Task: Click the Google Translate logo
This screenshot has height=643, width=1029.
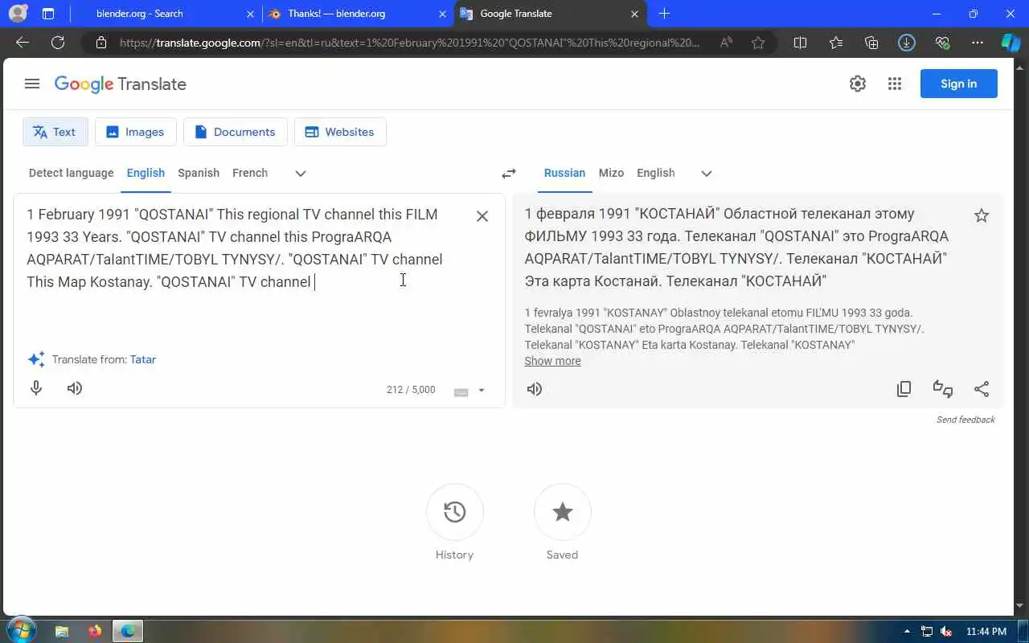Action: [x=121, y=84]
